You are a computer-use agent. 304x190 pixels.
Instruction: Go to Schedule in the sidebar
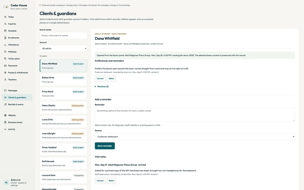tap(17, 31)
